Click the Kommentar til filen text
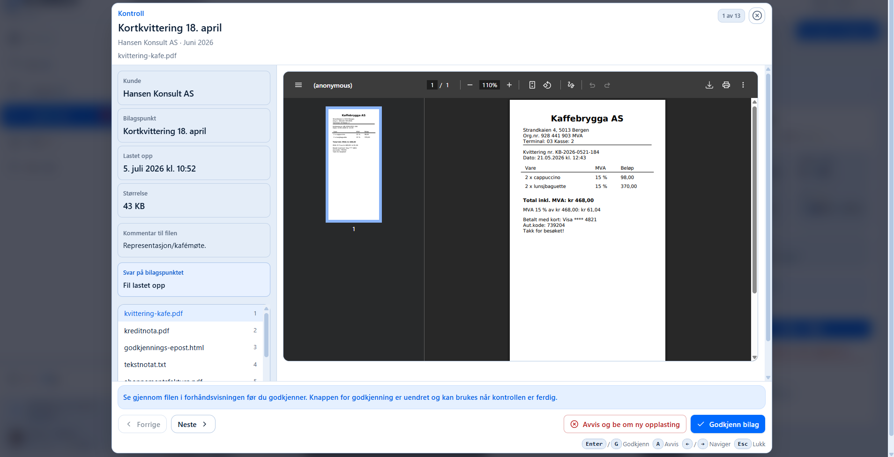The height and width of the screenshot is (457, 894). point(164,246)
